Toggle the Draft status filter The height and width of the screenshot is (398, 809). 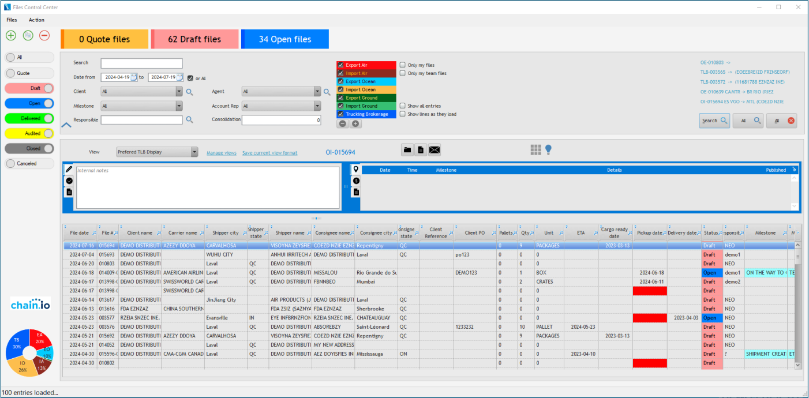click(x=29, y=88)
